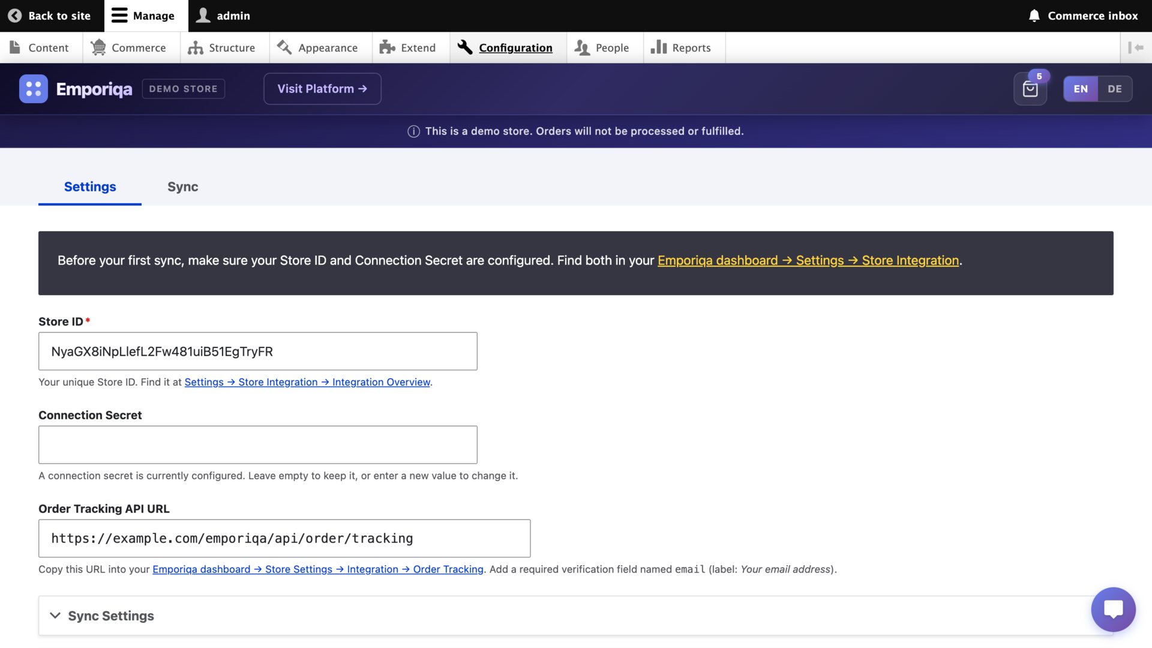Open Extend using the puzzle piece icon
The width and height of the screenshot is (1152, 648).
click(385, 47)
